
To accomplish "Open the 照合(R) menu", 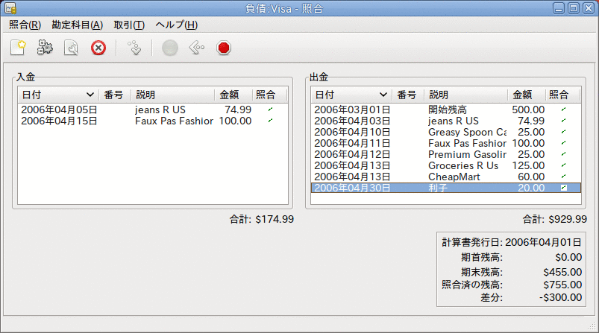I will point(25,25).
